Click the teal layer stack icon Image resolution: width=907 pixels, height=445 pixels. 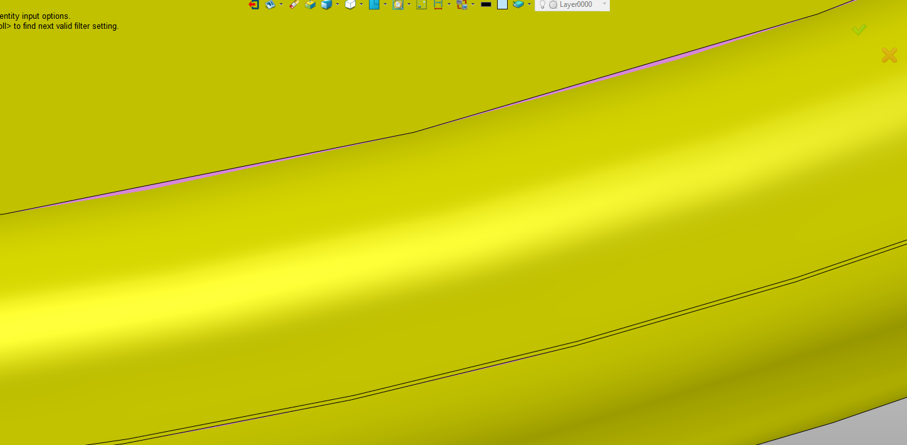tap(518, 4)
